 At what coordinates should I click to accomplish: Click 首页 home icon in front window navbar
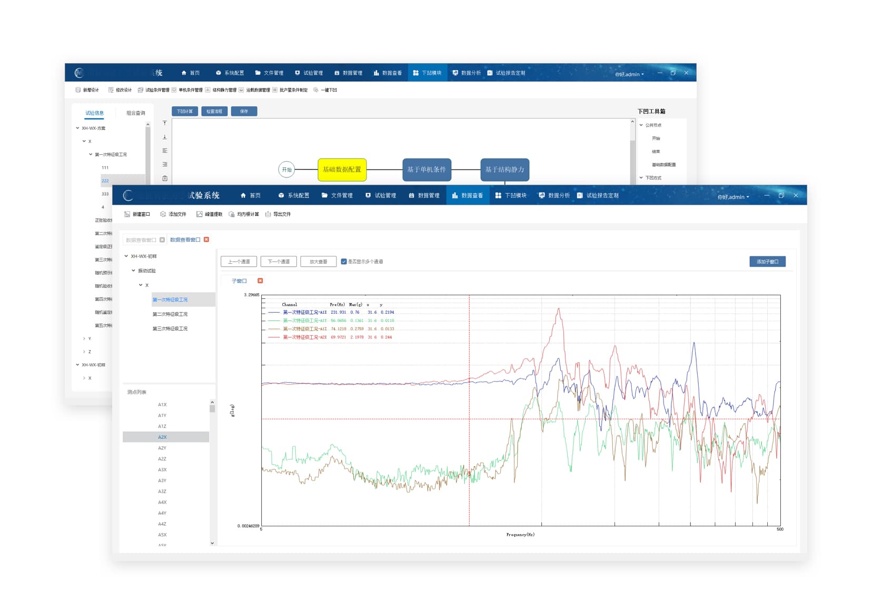(x=243, y=195)
